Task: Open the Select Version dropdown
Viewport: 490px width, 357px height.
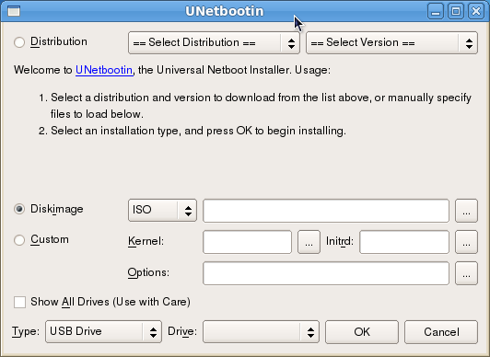Action: (391, 42)
